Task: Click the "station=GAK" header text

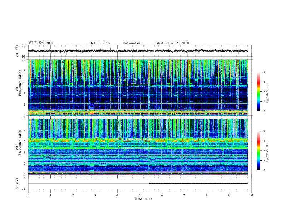Action: tap(133, 43)
